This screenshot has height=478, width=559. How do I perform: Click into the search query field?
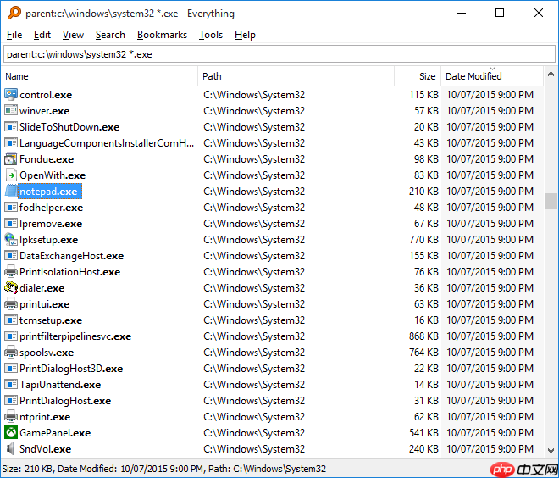(279, 54)
